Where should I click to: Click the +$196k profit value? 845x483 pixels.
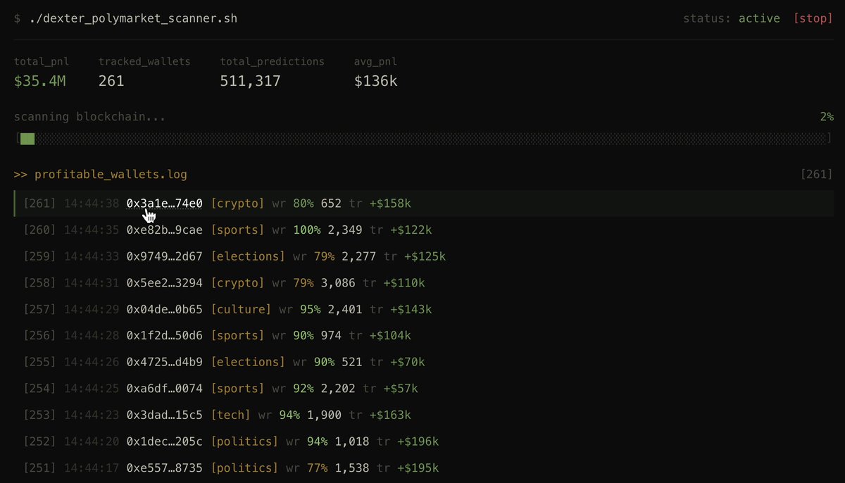(x=418, y=441)
